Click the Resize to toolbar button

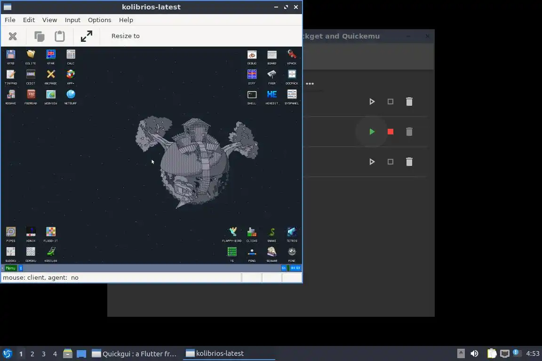coord(126,36)
